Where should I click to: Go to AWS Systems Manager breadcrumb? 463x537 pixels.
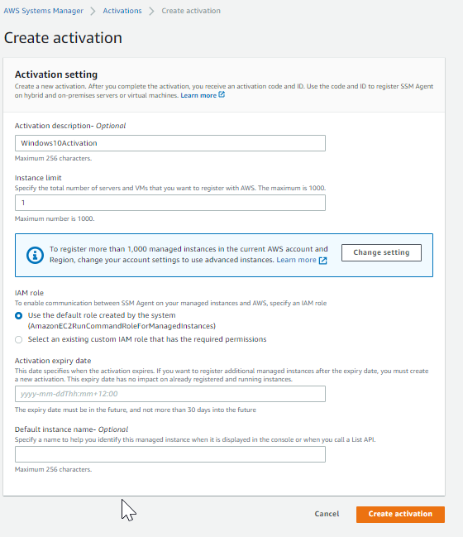tap(44, 11)
